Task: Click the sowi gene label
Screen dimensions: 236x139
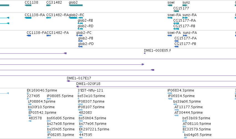Action: pyautogui.click(x=171, y=2)
